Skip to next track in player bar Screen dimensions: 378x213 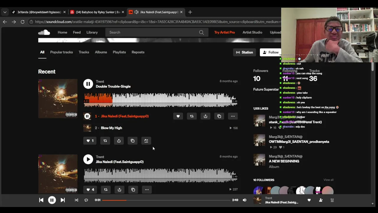point(63,200)
